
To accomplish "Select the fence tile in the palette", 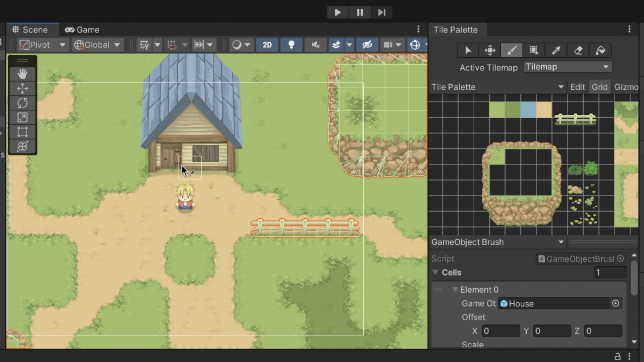I will click(575, 119).
